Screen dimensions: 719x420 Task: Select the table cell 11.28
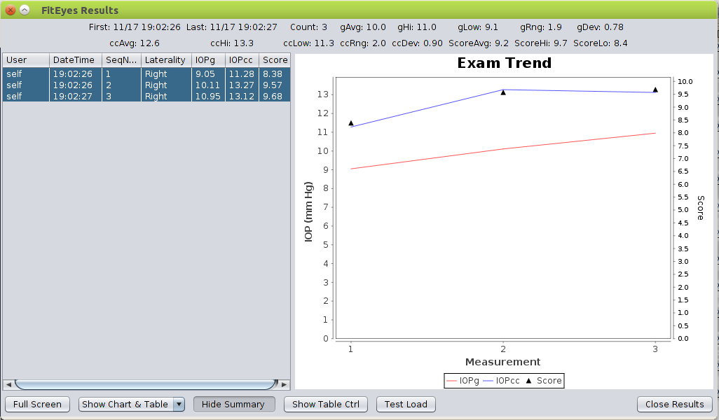[242, 73]
